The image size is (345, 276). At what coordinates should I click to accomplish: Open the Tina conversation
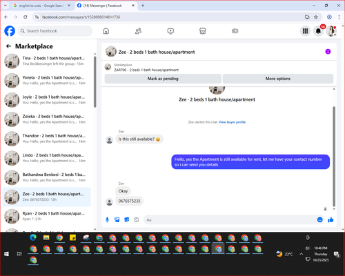(x=47, y=61)
